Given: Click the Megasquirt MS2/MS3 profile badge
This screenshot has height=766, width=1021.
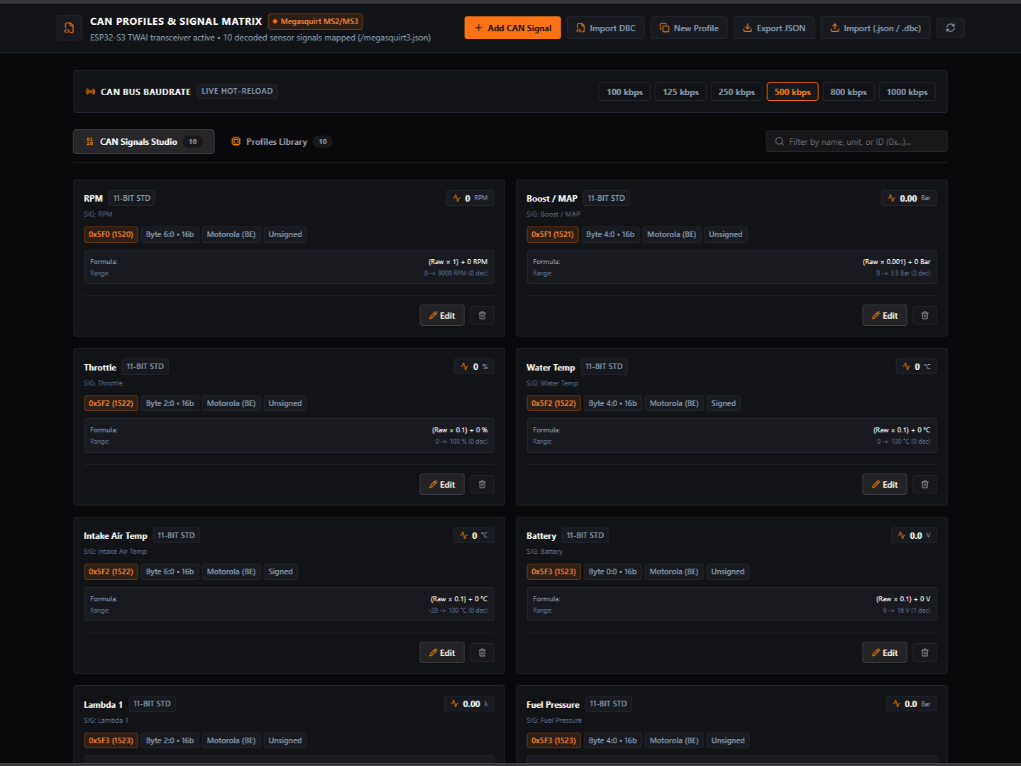Looking at the screenshot, I should pos(316,21).
